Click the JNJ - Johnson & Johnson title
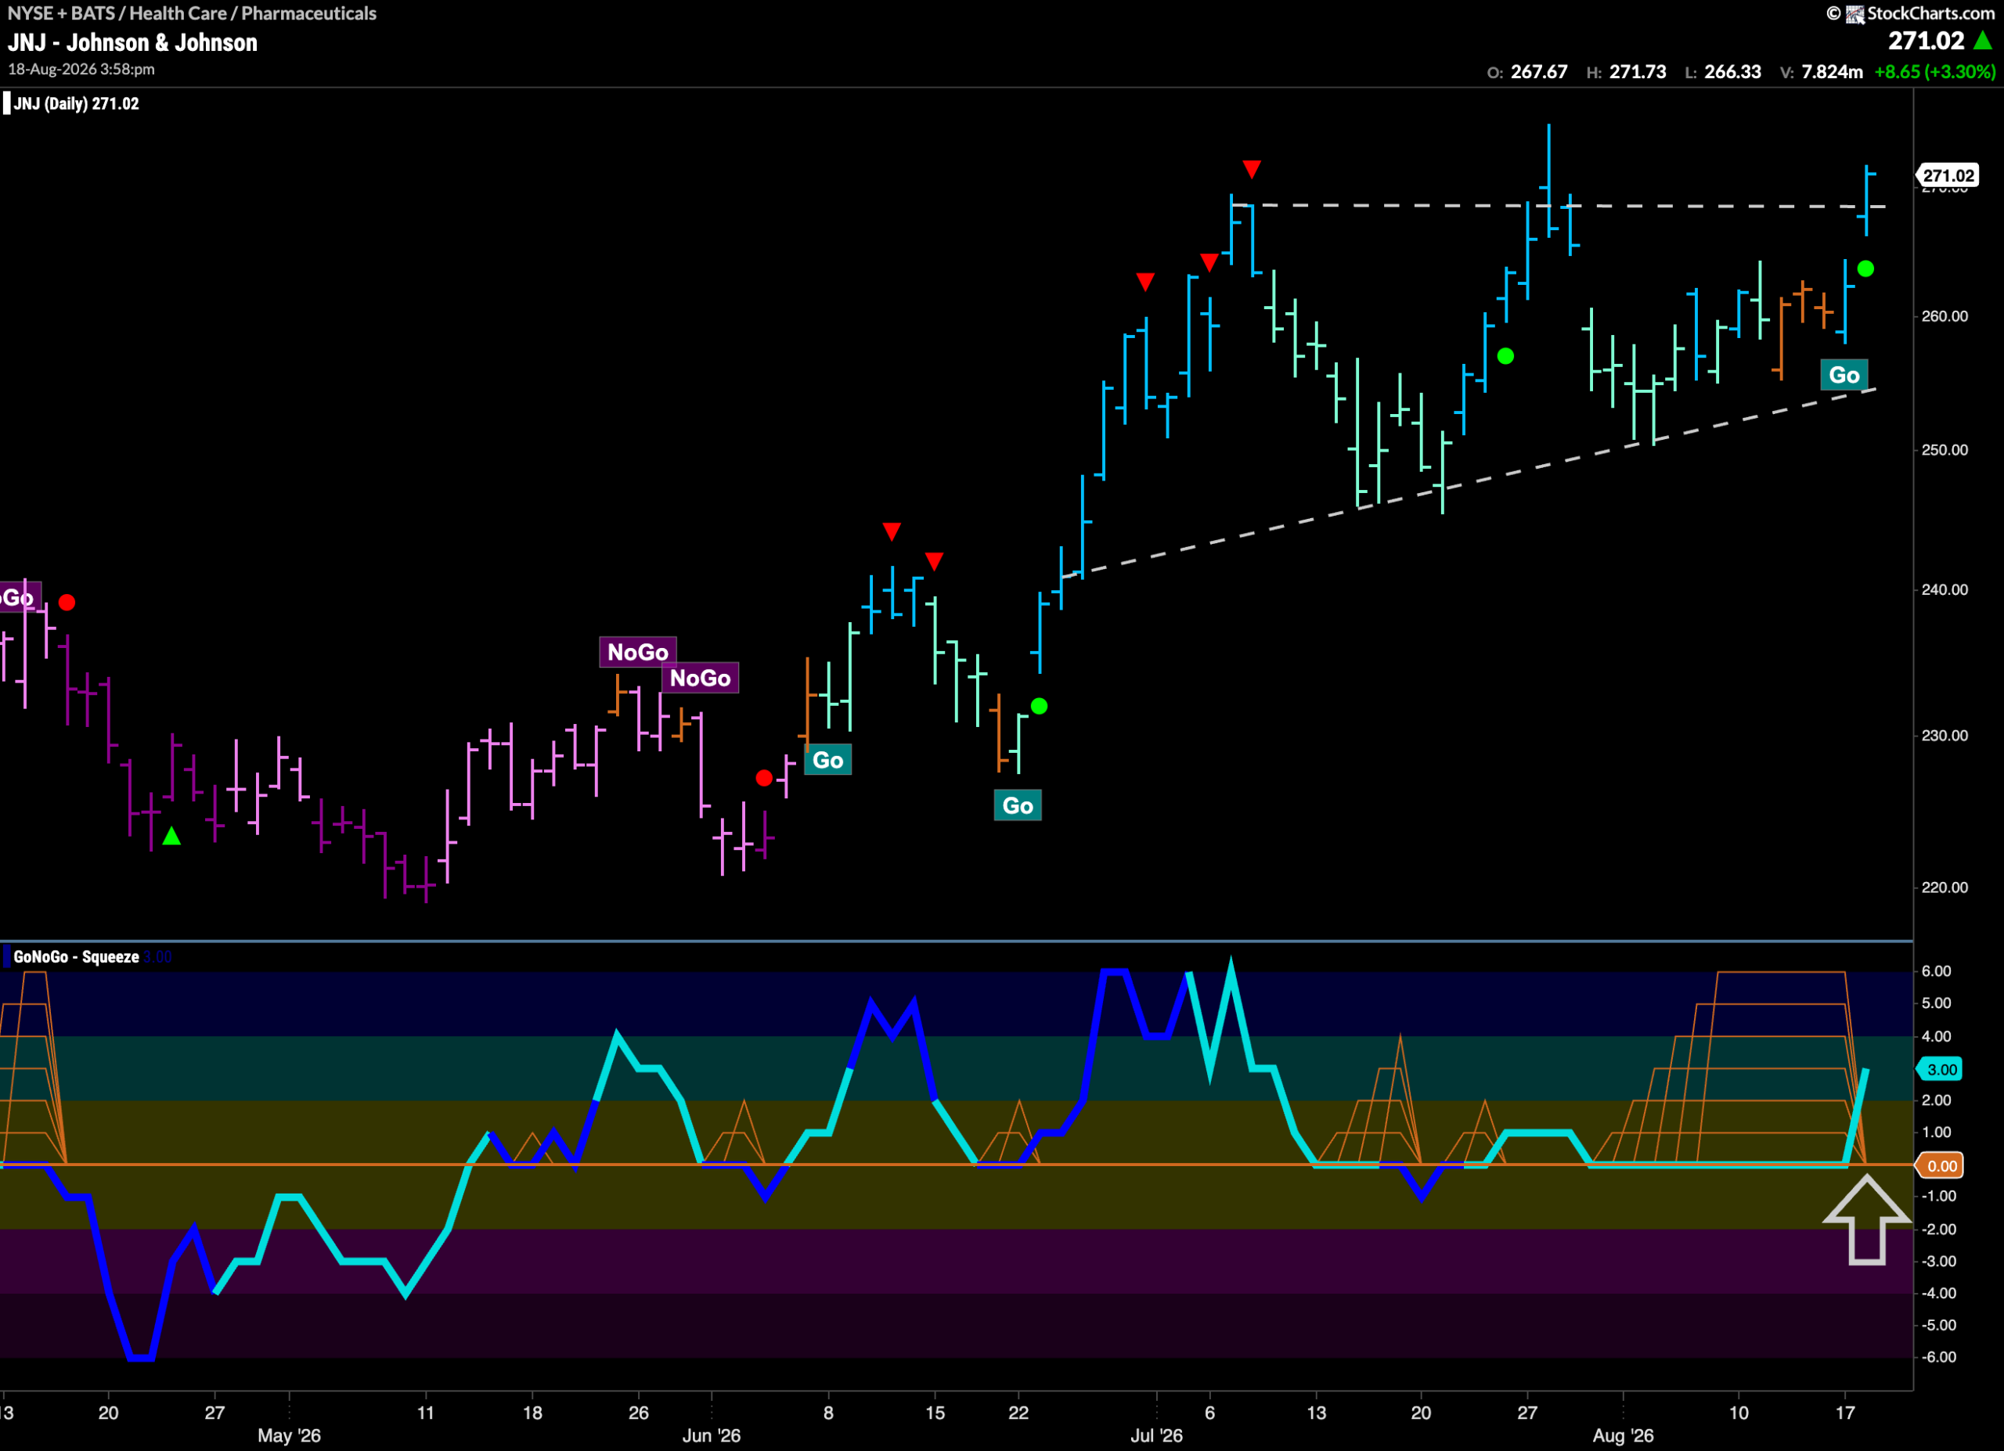Image resolution: width=2004 pixels, height=1451 pixels. [132, 42]
